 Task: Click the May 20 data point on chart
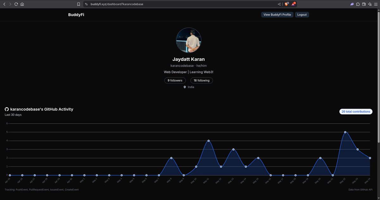click(x=320, y=158)
